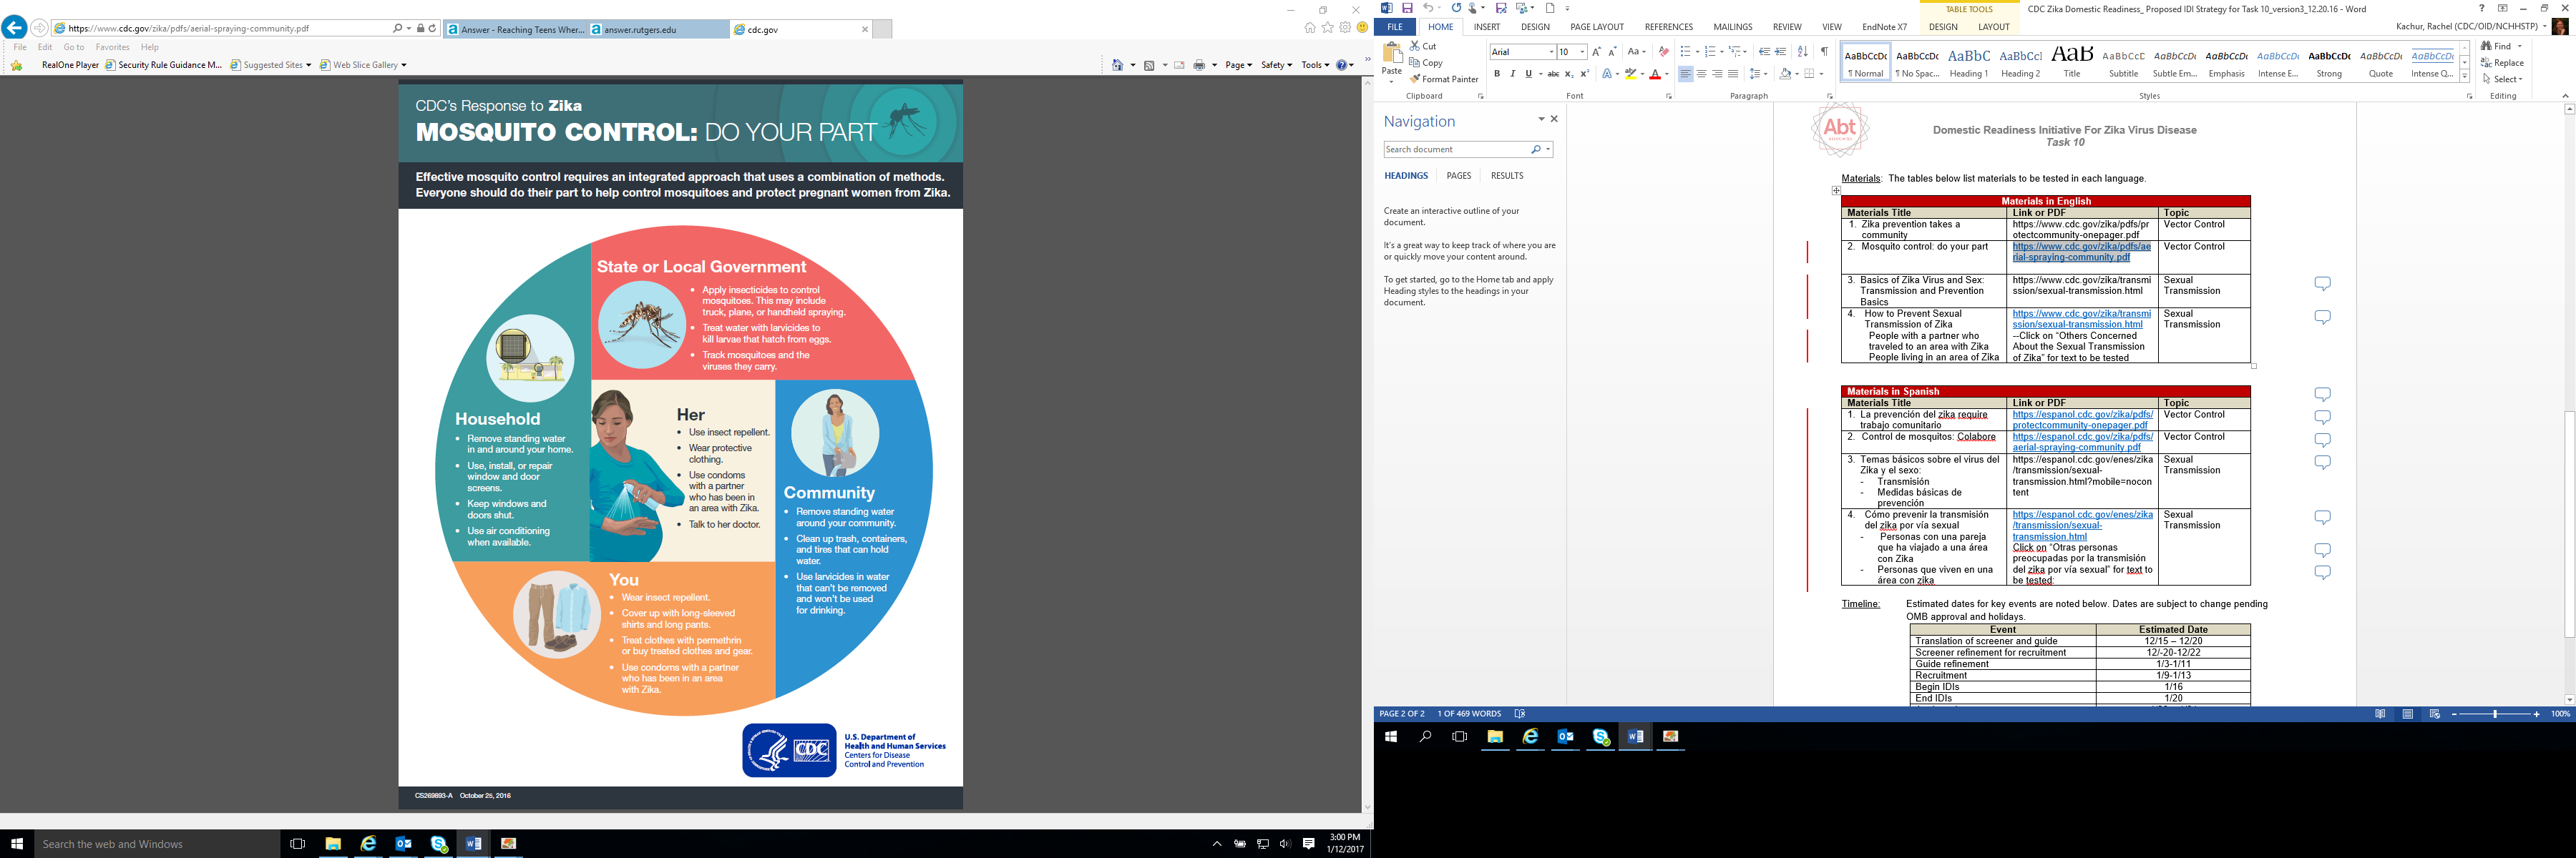
Task: Open the font size dropdown
Action: tap(1582, 52)
